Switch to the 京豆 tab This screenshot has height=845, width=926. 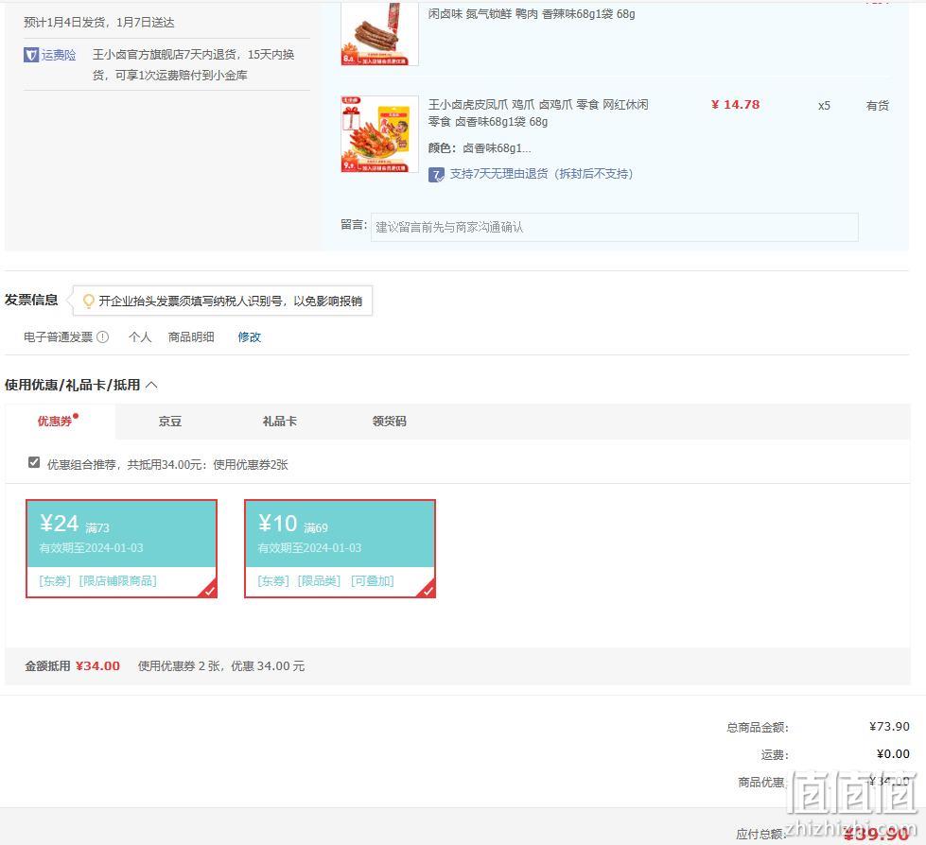coord(170,422)
